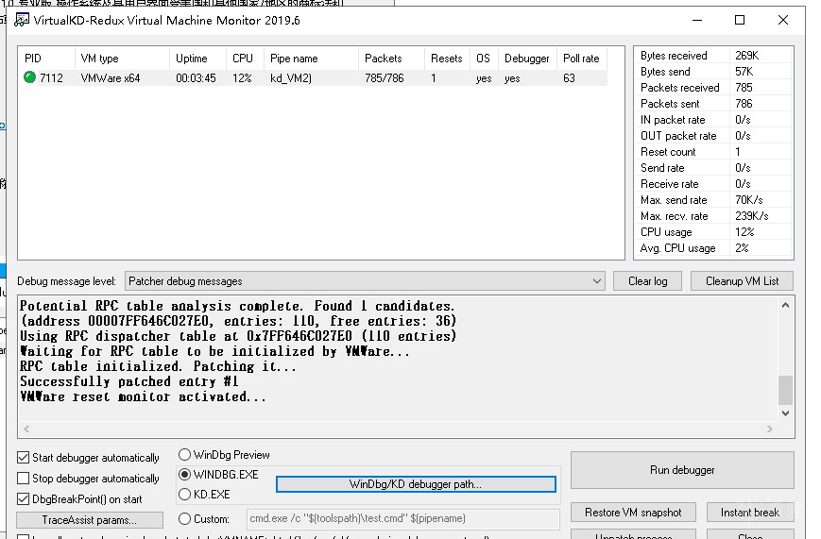Open WinDbg/KD debugger path dialog
This screenshot has width=821, height=539.
coord(416,484)
